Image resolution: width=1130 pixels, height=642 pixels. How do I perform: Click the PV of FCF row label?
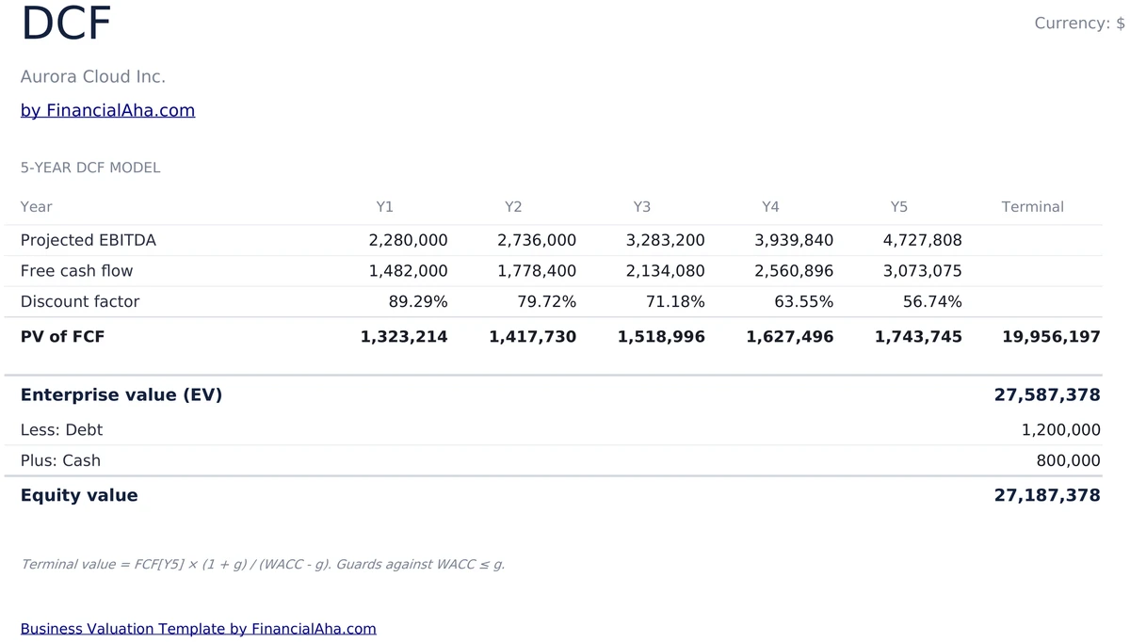62,337
